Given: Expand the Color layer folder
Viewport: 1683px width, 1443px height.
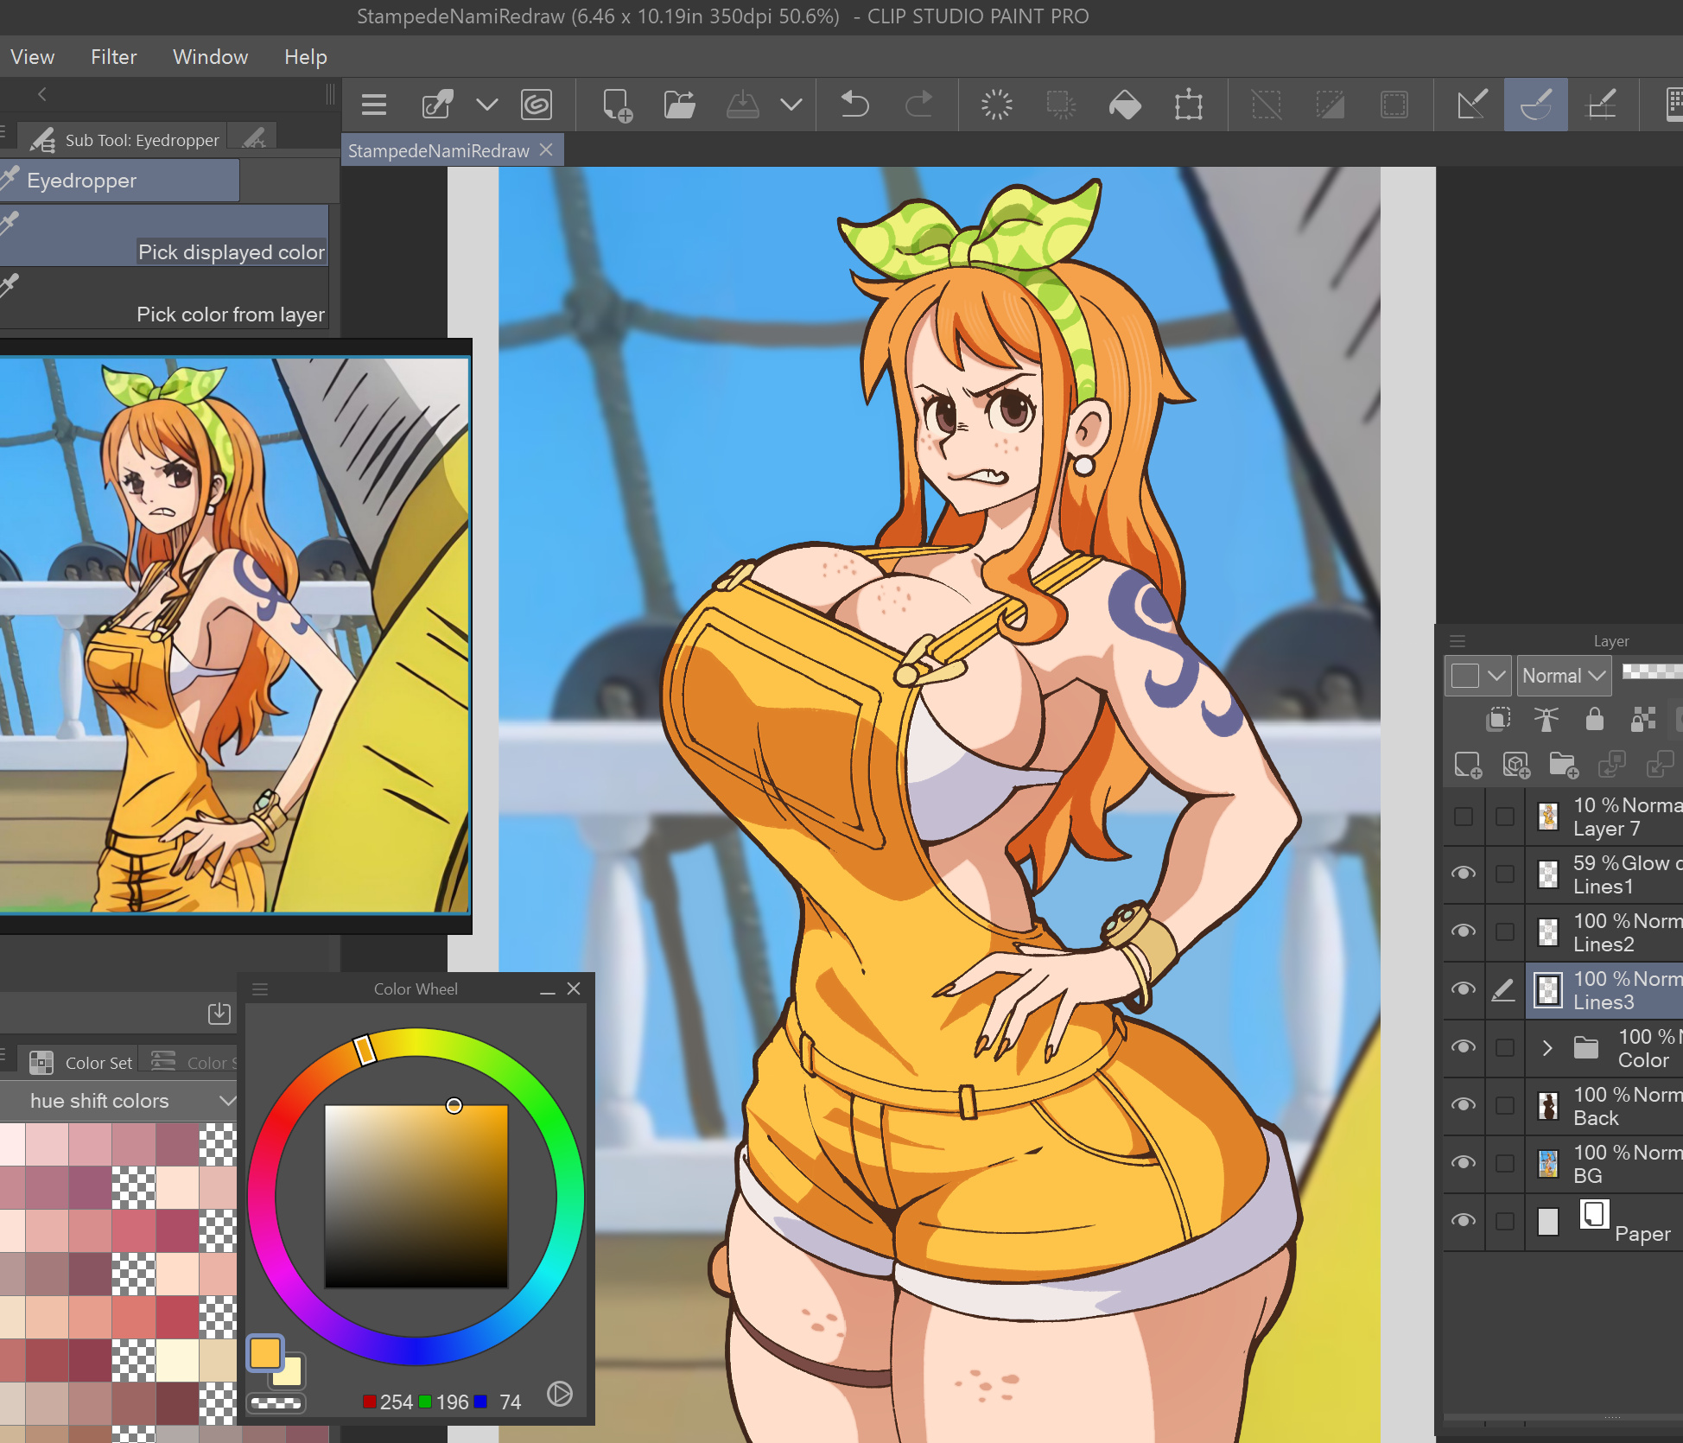Looking at the screenshot, I should click(x=1547, y=1047).
